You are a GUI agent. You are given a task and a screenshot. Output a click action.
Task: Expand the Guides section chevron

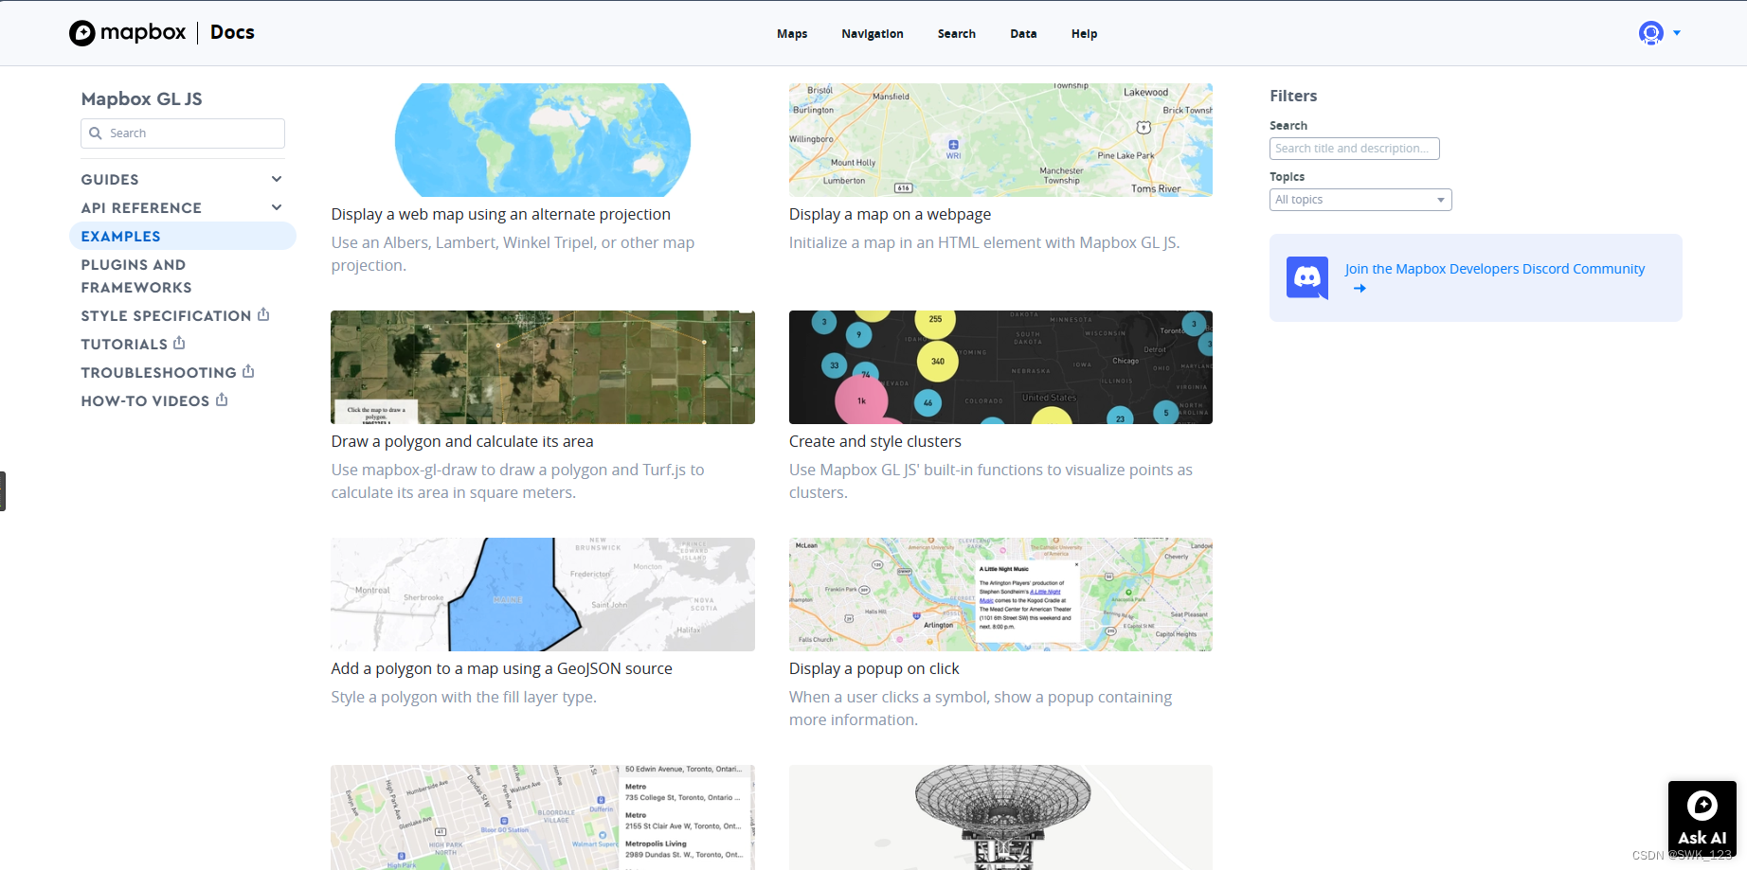click(x=277, y=179)
